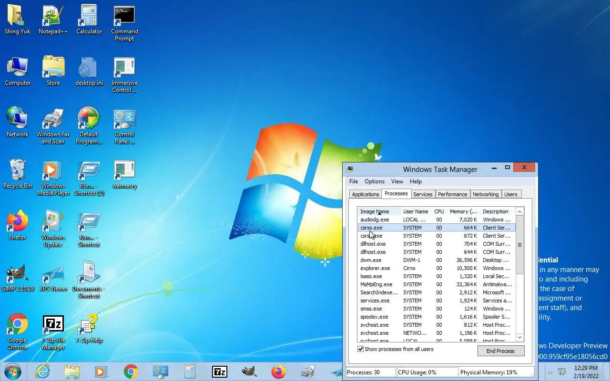The width and height of the screenshot is (610, 381).
Task: Select the Documents - Shortcut desktop icon
Action: (x=89, y=280)
